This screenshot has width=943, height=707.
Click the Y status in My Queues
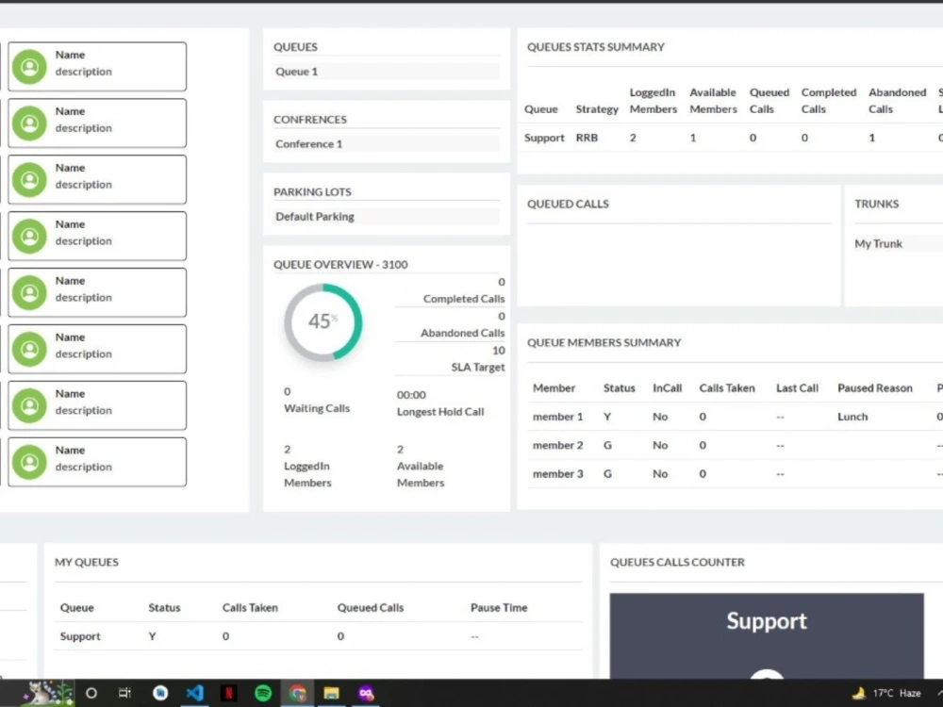tap(152, 636)
